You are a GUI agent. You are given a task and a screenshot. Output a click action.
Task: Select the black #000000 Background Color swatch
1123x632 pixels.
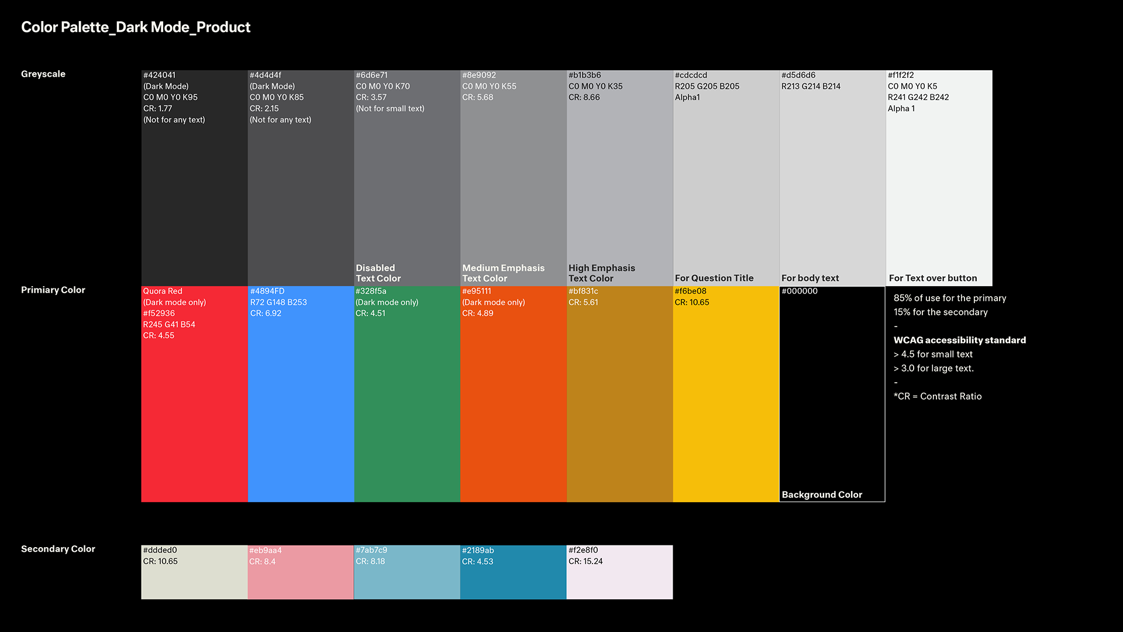tap(832, 398)
